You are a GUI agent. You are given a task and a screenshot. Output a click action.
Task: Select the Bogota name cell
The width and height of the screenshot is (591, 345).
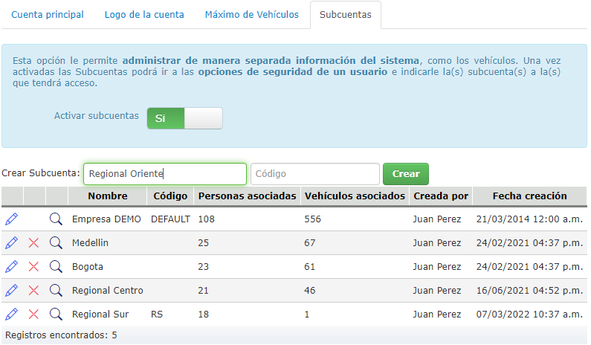coord(88,267)
